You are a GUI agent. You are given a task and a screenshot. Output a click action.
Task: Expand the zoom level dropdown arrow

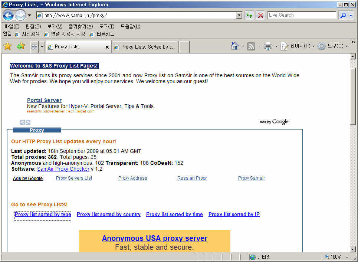tap(347, 257)
